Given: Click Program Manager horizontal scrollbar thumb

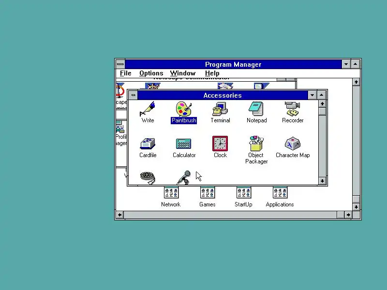Looking at the screenshot, I should pyautogui.click(x=341, y=215).
